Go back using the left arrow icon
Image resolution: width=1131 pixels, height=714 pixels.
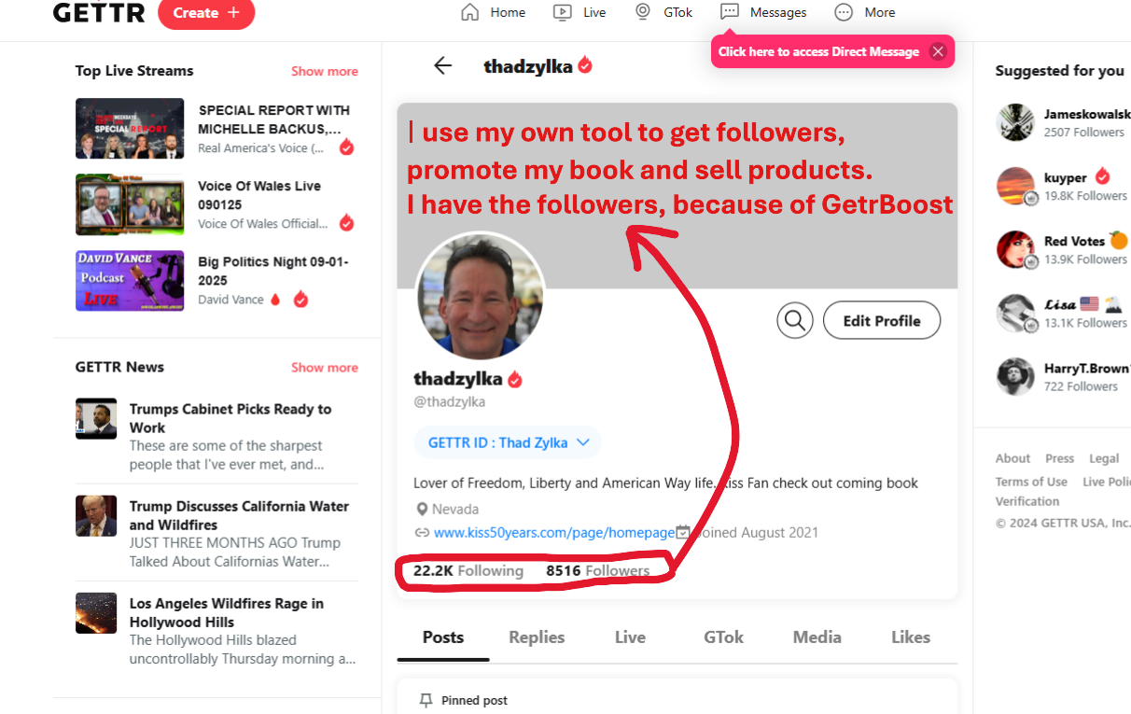442,65
